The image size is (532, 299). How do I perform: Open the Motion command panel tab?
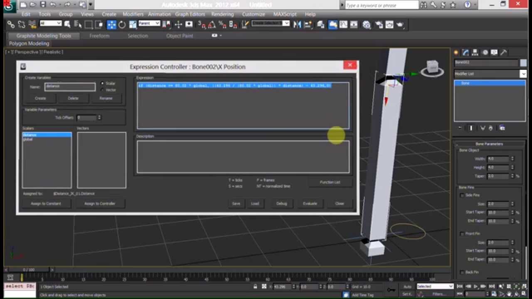[485, 52]
